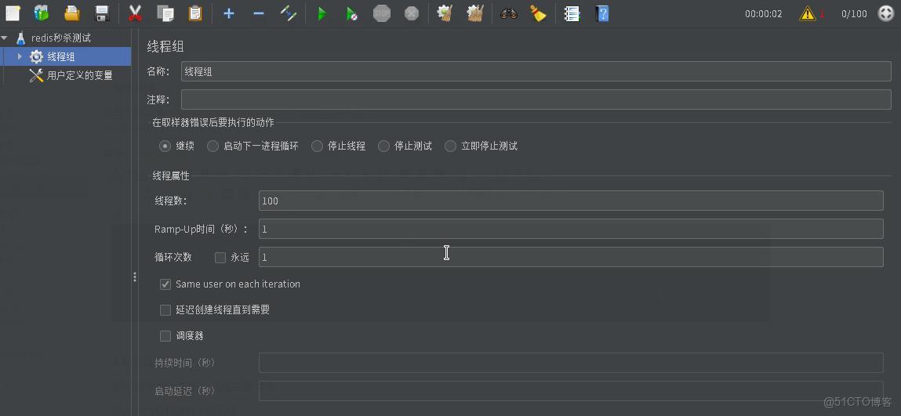
Task: Open the Function helper list icon
Action: coord(572,13)
